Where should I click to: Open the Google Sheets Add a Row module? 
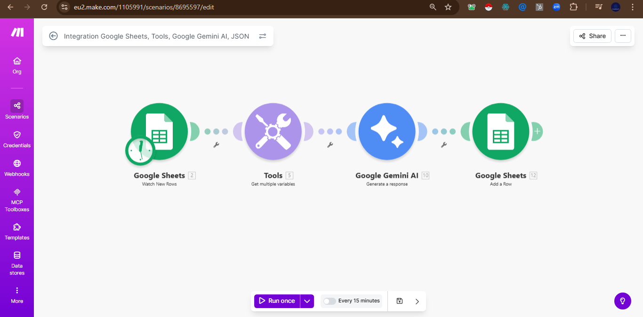pyautogui.click(x=500, y=132)
